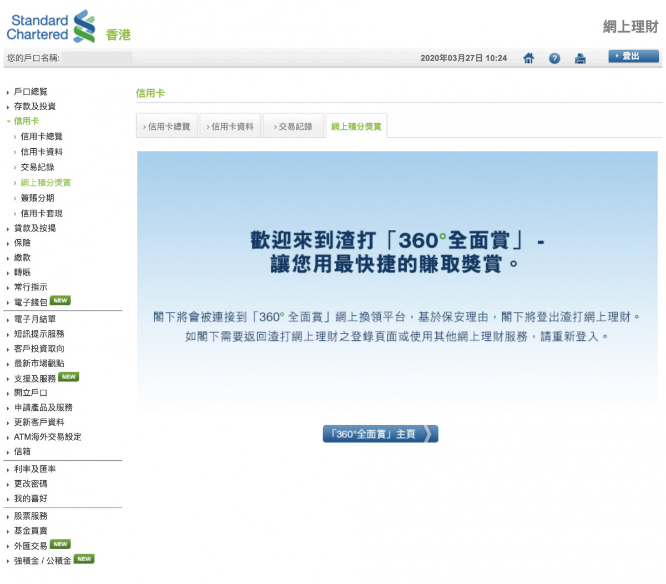Click NEW badge beside 電子錢包

(x=60, y=300)
